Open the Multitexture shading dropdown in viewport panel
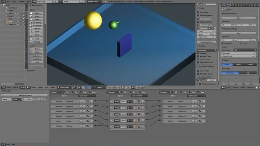260x146 pixels. [207, 50]
